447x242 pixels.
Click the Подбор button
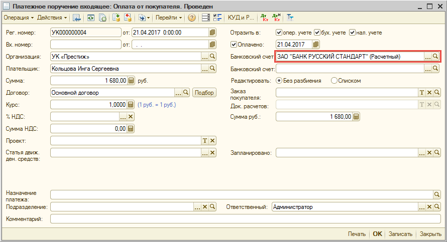click(204, 93)
